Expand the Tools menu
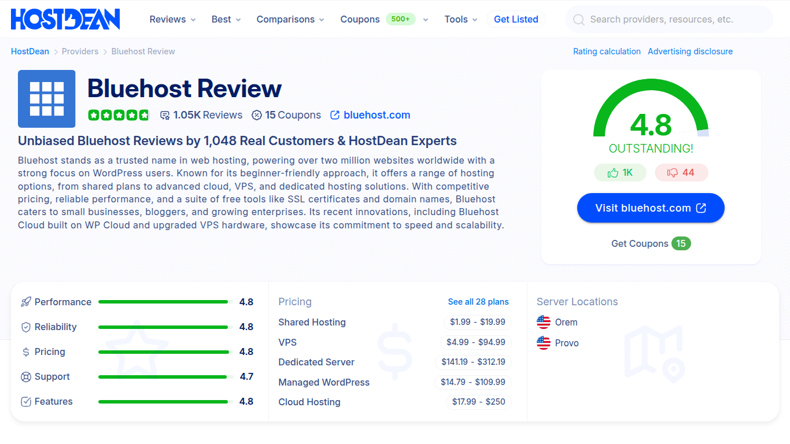Viewport: 790px width, 444px height. coord(461,19)
